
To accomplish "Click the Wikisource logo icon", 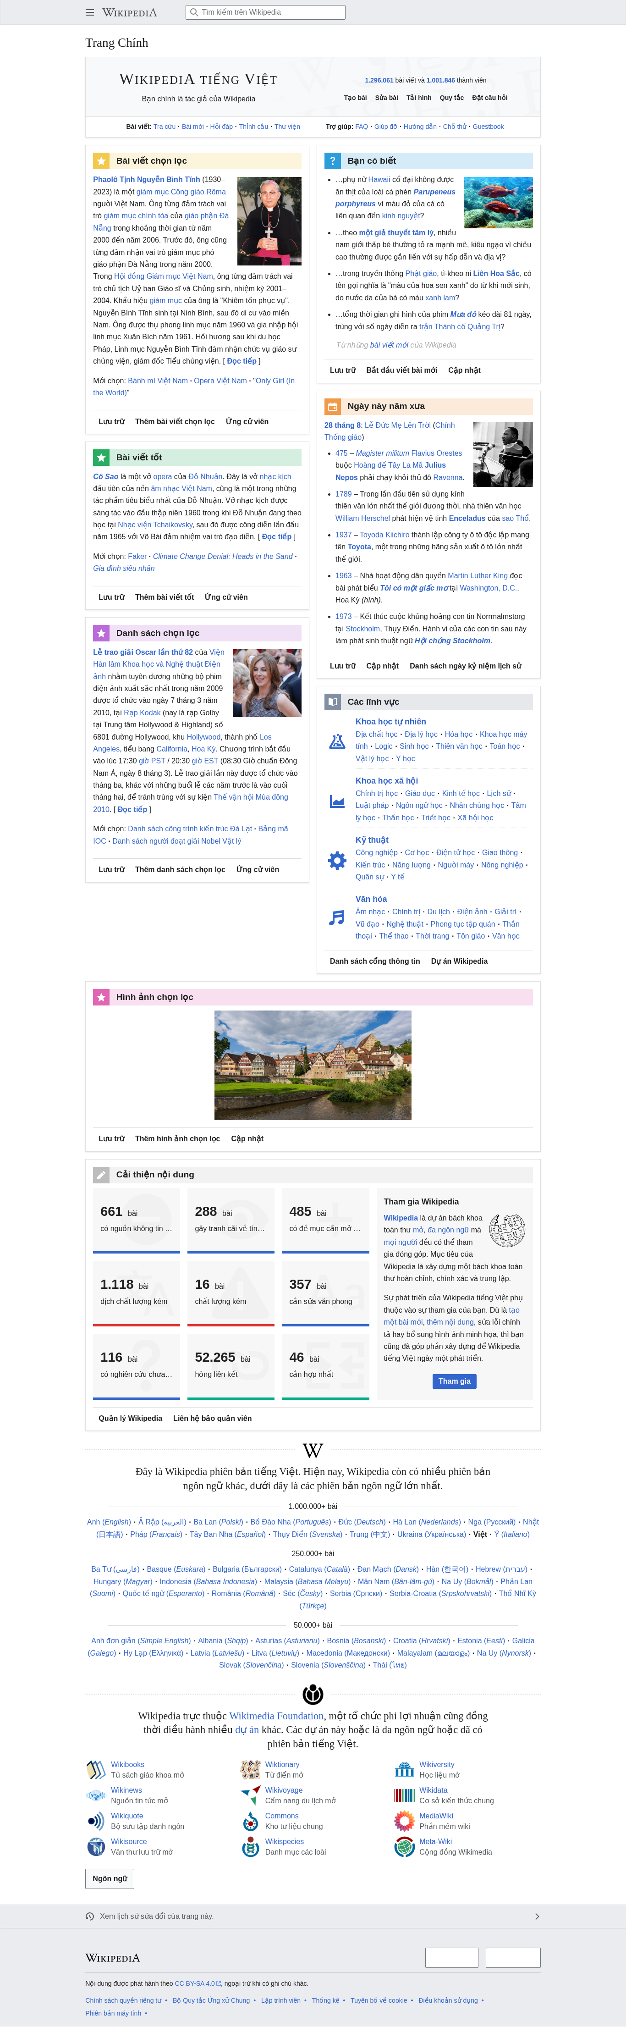I will tap(96, 1846).
